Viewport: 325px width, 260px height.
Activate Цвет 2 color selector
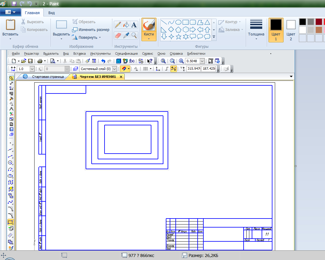tap(291, 30)
